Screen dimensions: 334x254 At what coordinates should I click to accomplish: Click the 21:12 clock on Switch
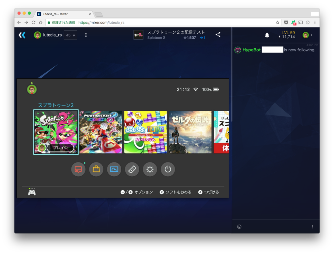click(183, 89)
